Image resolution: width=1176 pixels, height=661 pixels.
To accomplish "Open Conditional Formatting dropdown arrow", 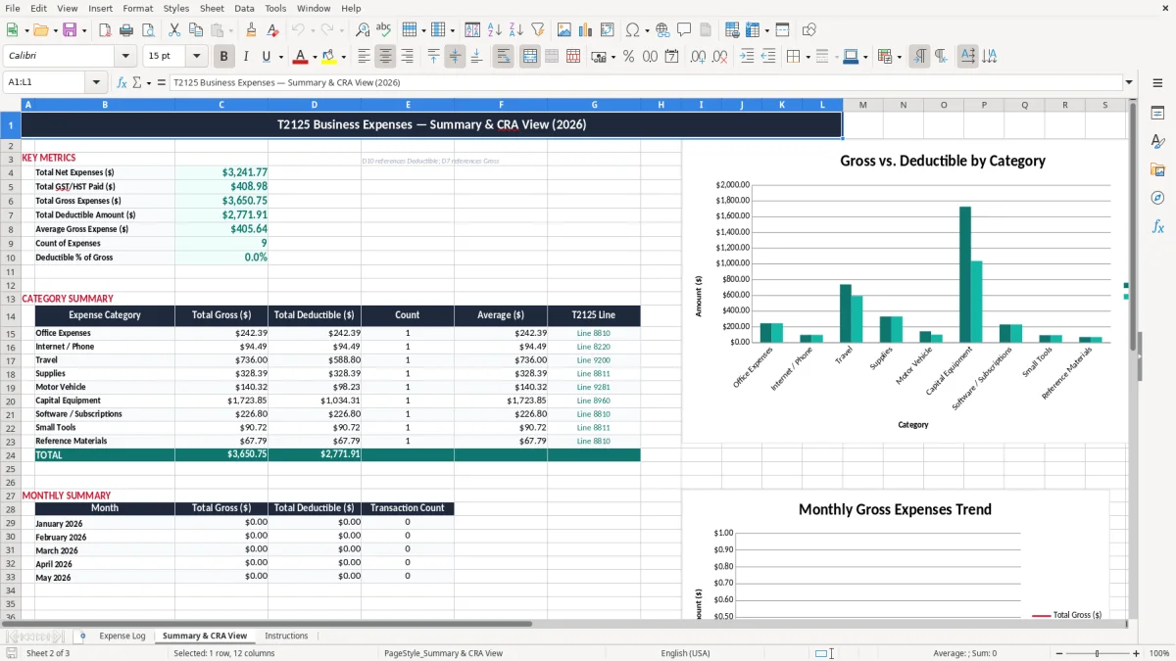I will 899,57.
